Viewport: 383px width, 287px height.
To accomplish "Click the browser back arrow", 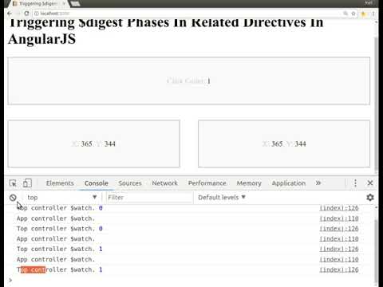I will (10, 14).
